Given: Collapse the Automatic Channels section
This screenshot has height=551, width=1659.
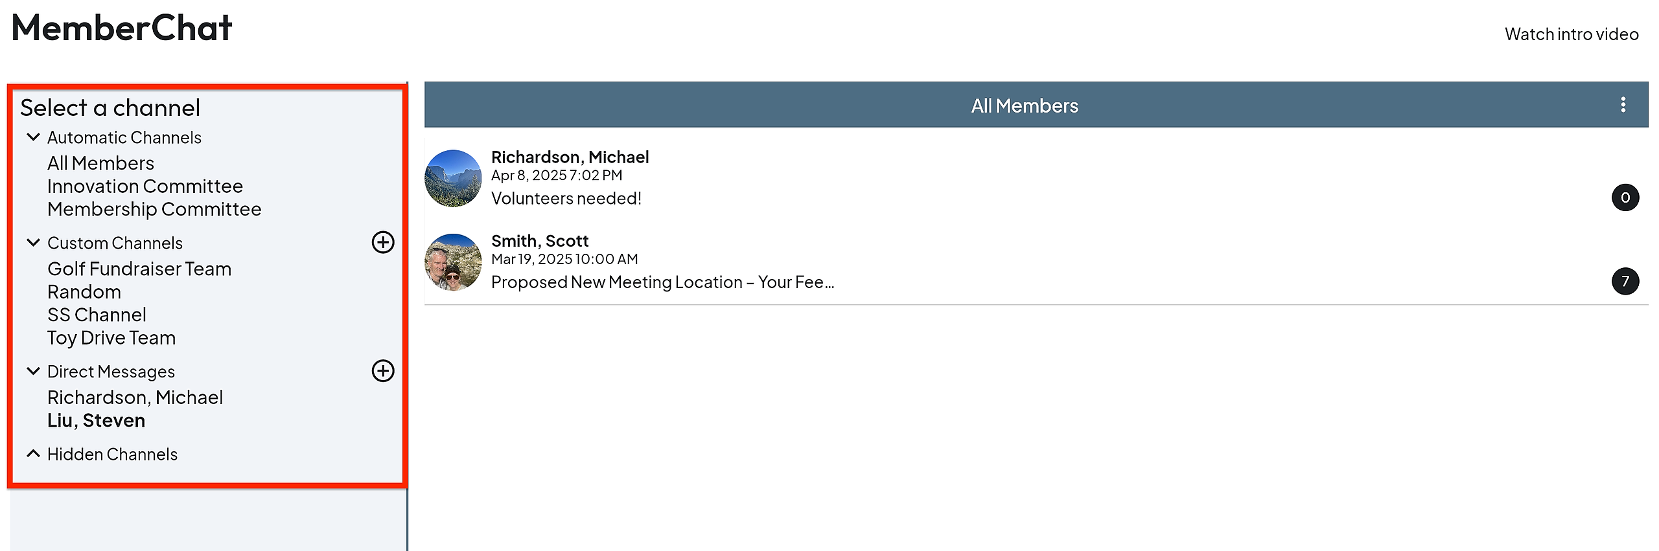Looking at the screenshot, I should 33,137.
